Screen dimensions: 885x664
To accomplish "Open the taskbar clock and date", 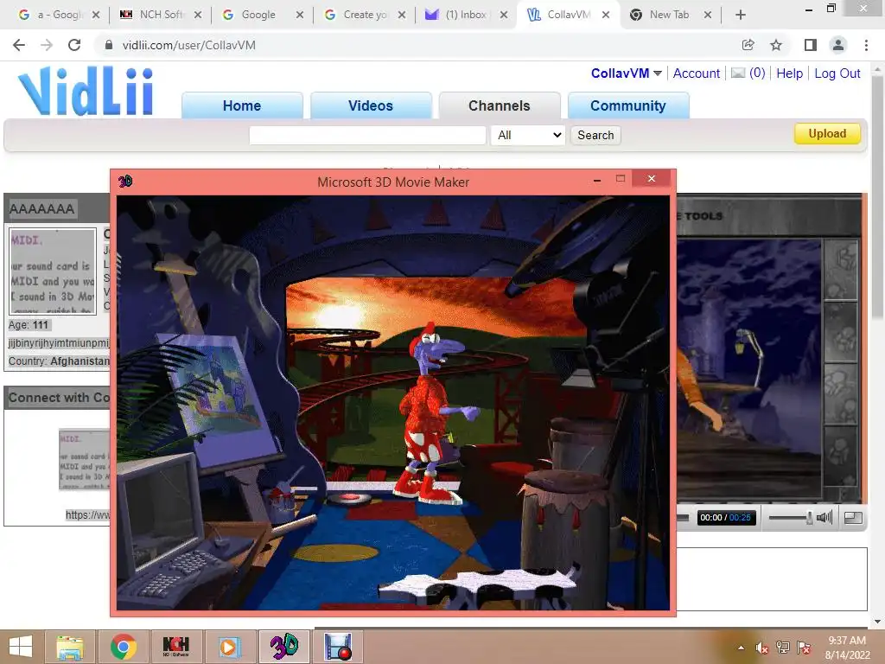I will pyautogui.click(x=847, y=648).
